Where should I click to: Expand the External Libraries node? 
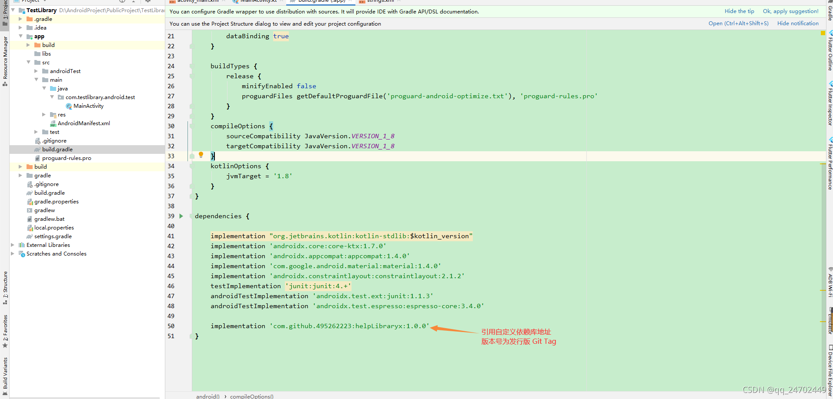point(12,245)
